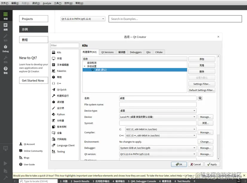Switch to the 编译器 tab

click(122, 52)
